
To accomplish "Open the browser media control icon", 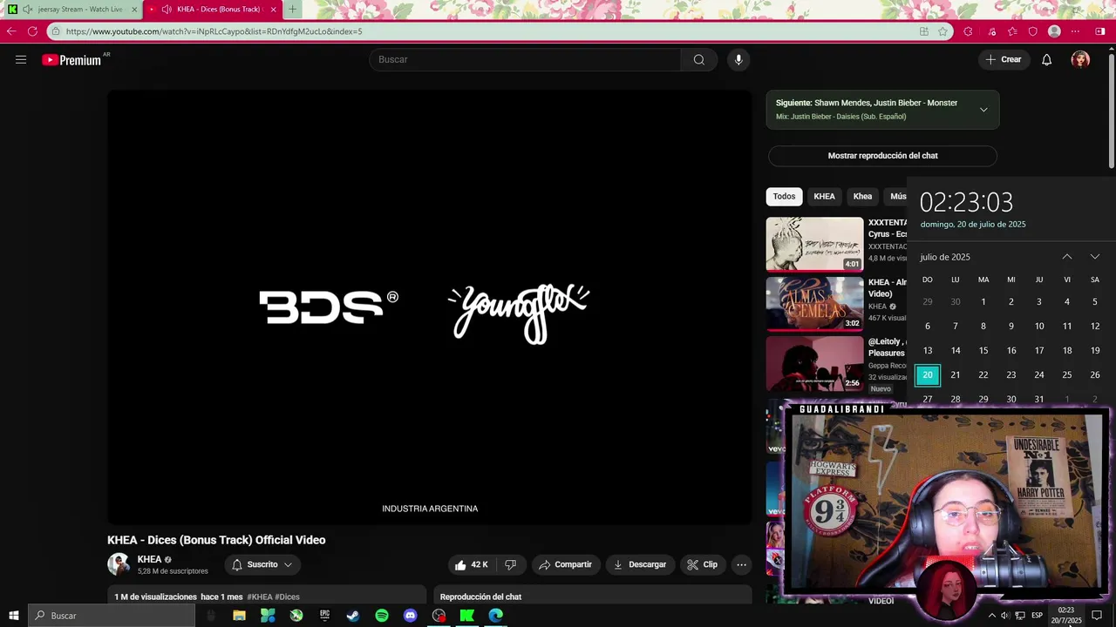I will coord(991,31).
